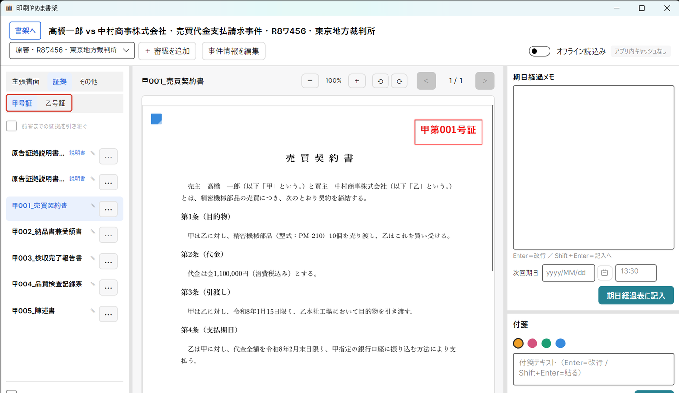
Task: Click the 印刷やめま書架 app icon in title bar
Action: point(9,8)
